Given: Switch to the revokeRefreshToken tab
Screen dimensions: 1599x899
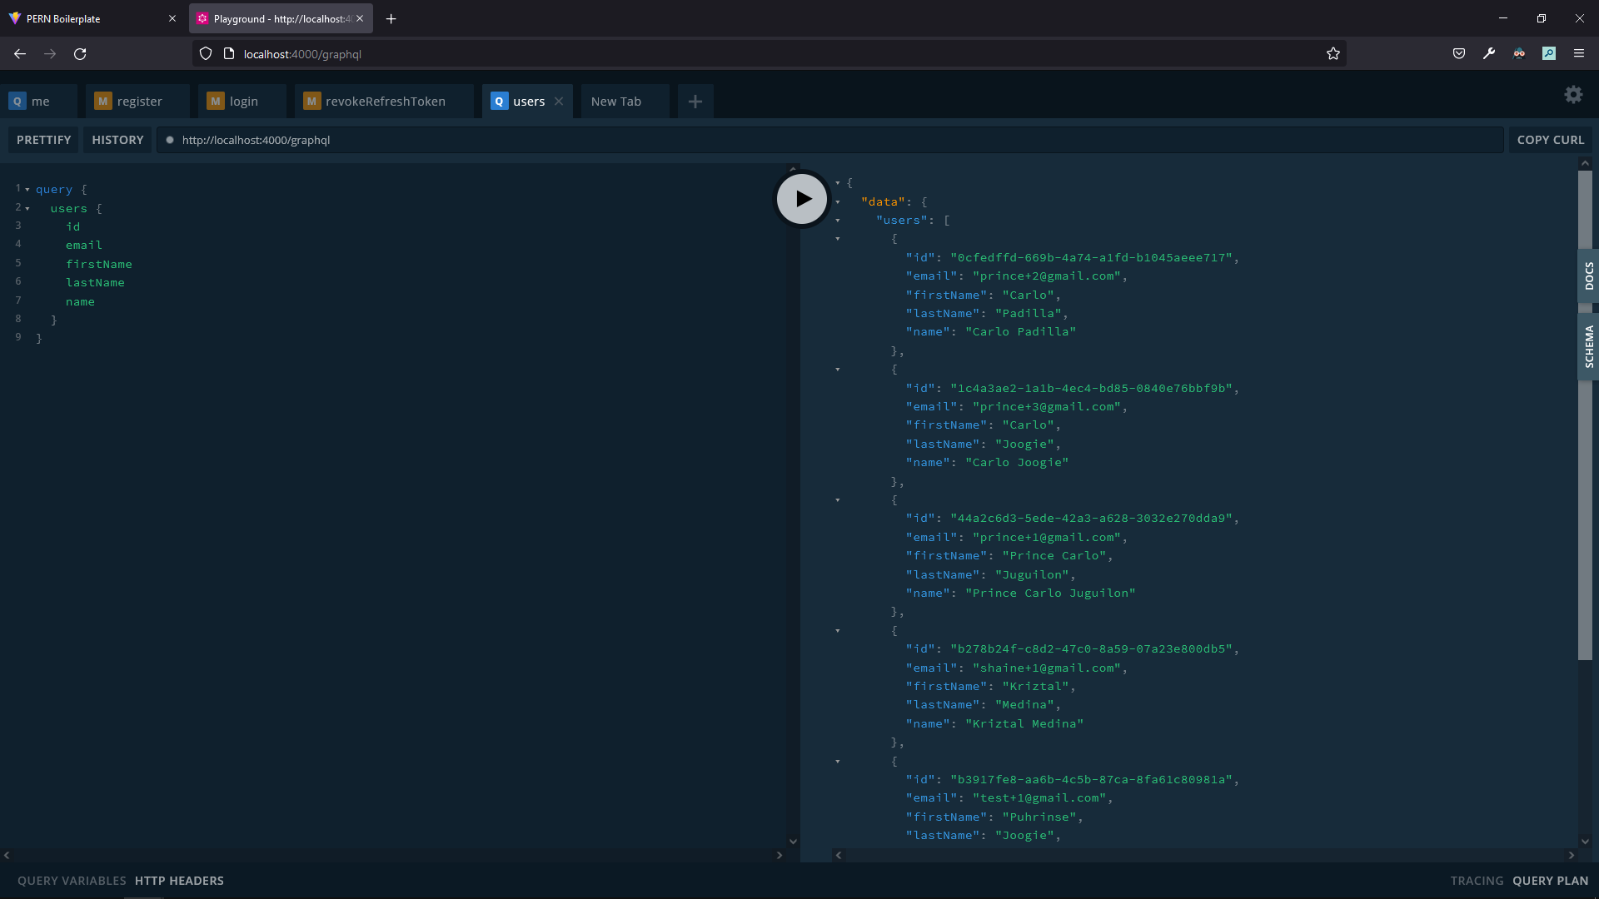Looking at the screenshot, I should tap(384, 102).
